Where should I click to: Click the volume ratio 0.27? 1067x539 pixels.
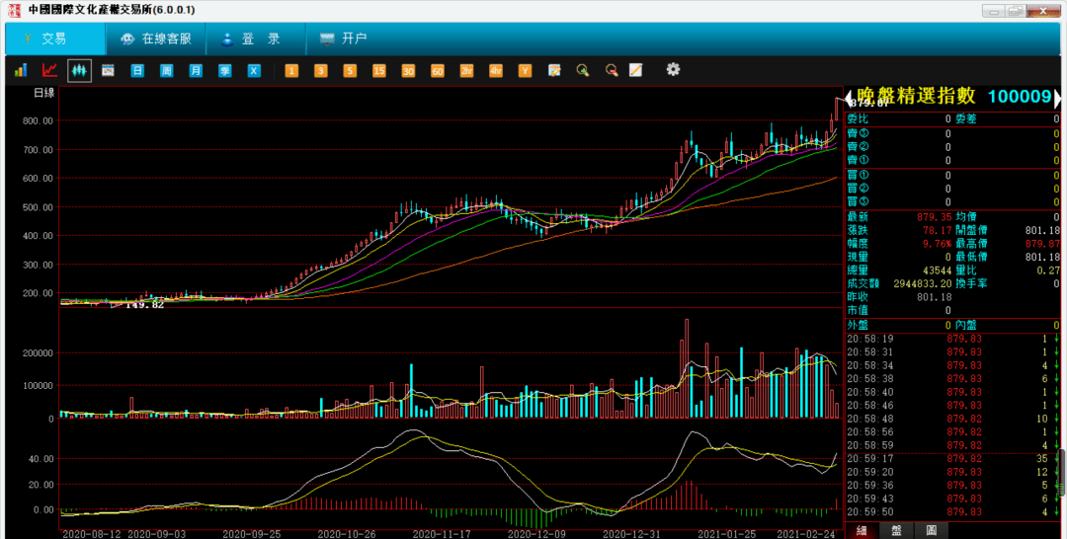(1049, 270)
